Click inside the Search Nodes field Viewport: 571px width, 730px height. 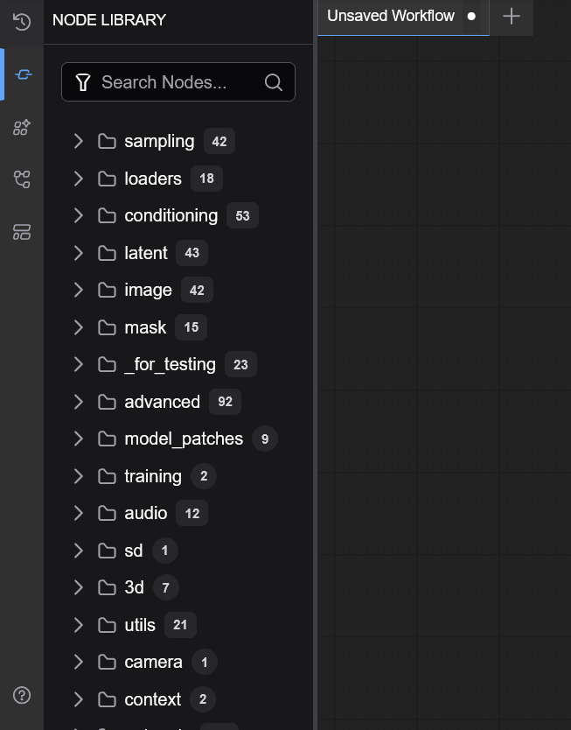(x=175, y=81)
